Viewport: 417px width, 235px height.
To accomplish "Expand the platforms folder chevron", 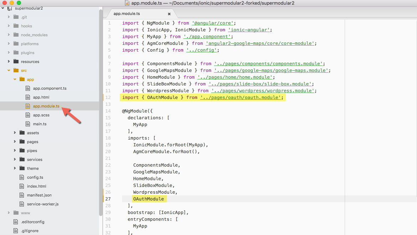I will (x=9, y=43).
